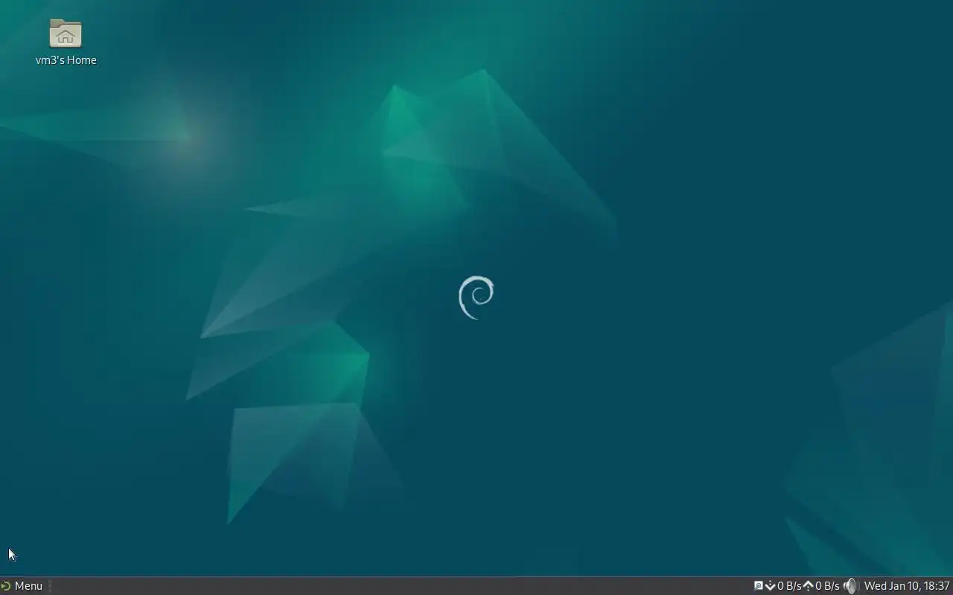Click the volume speaker tray icon
The height and width of the screenshot is (595, 953).
[850, 586]
